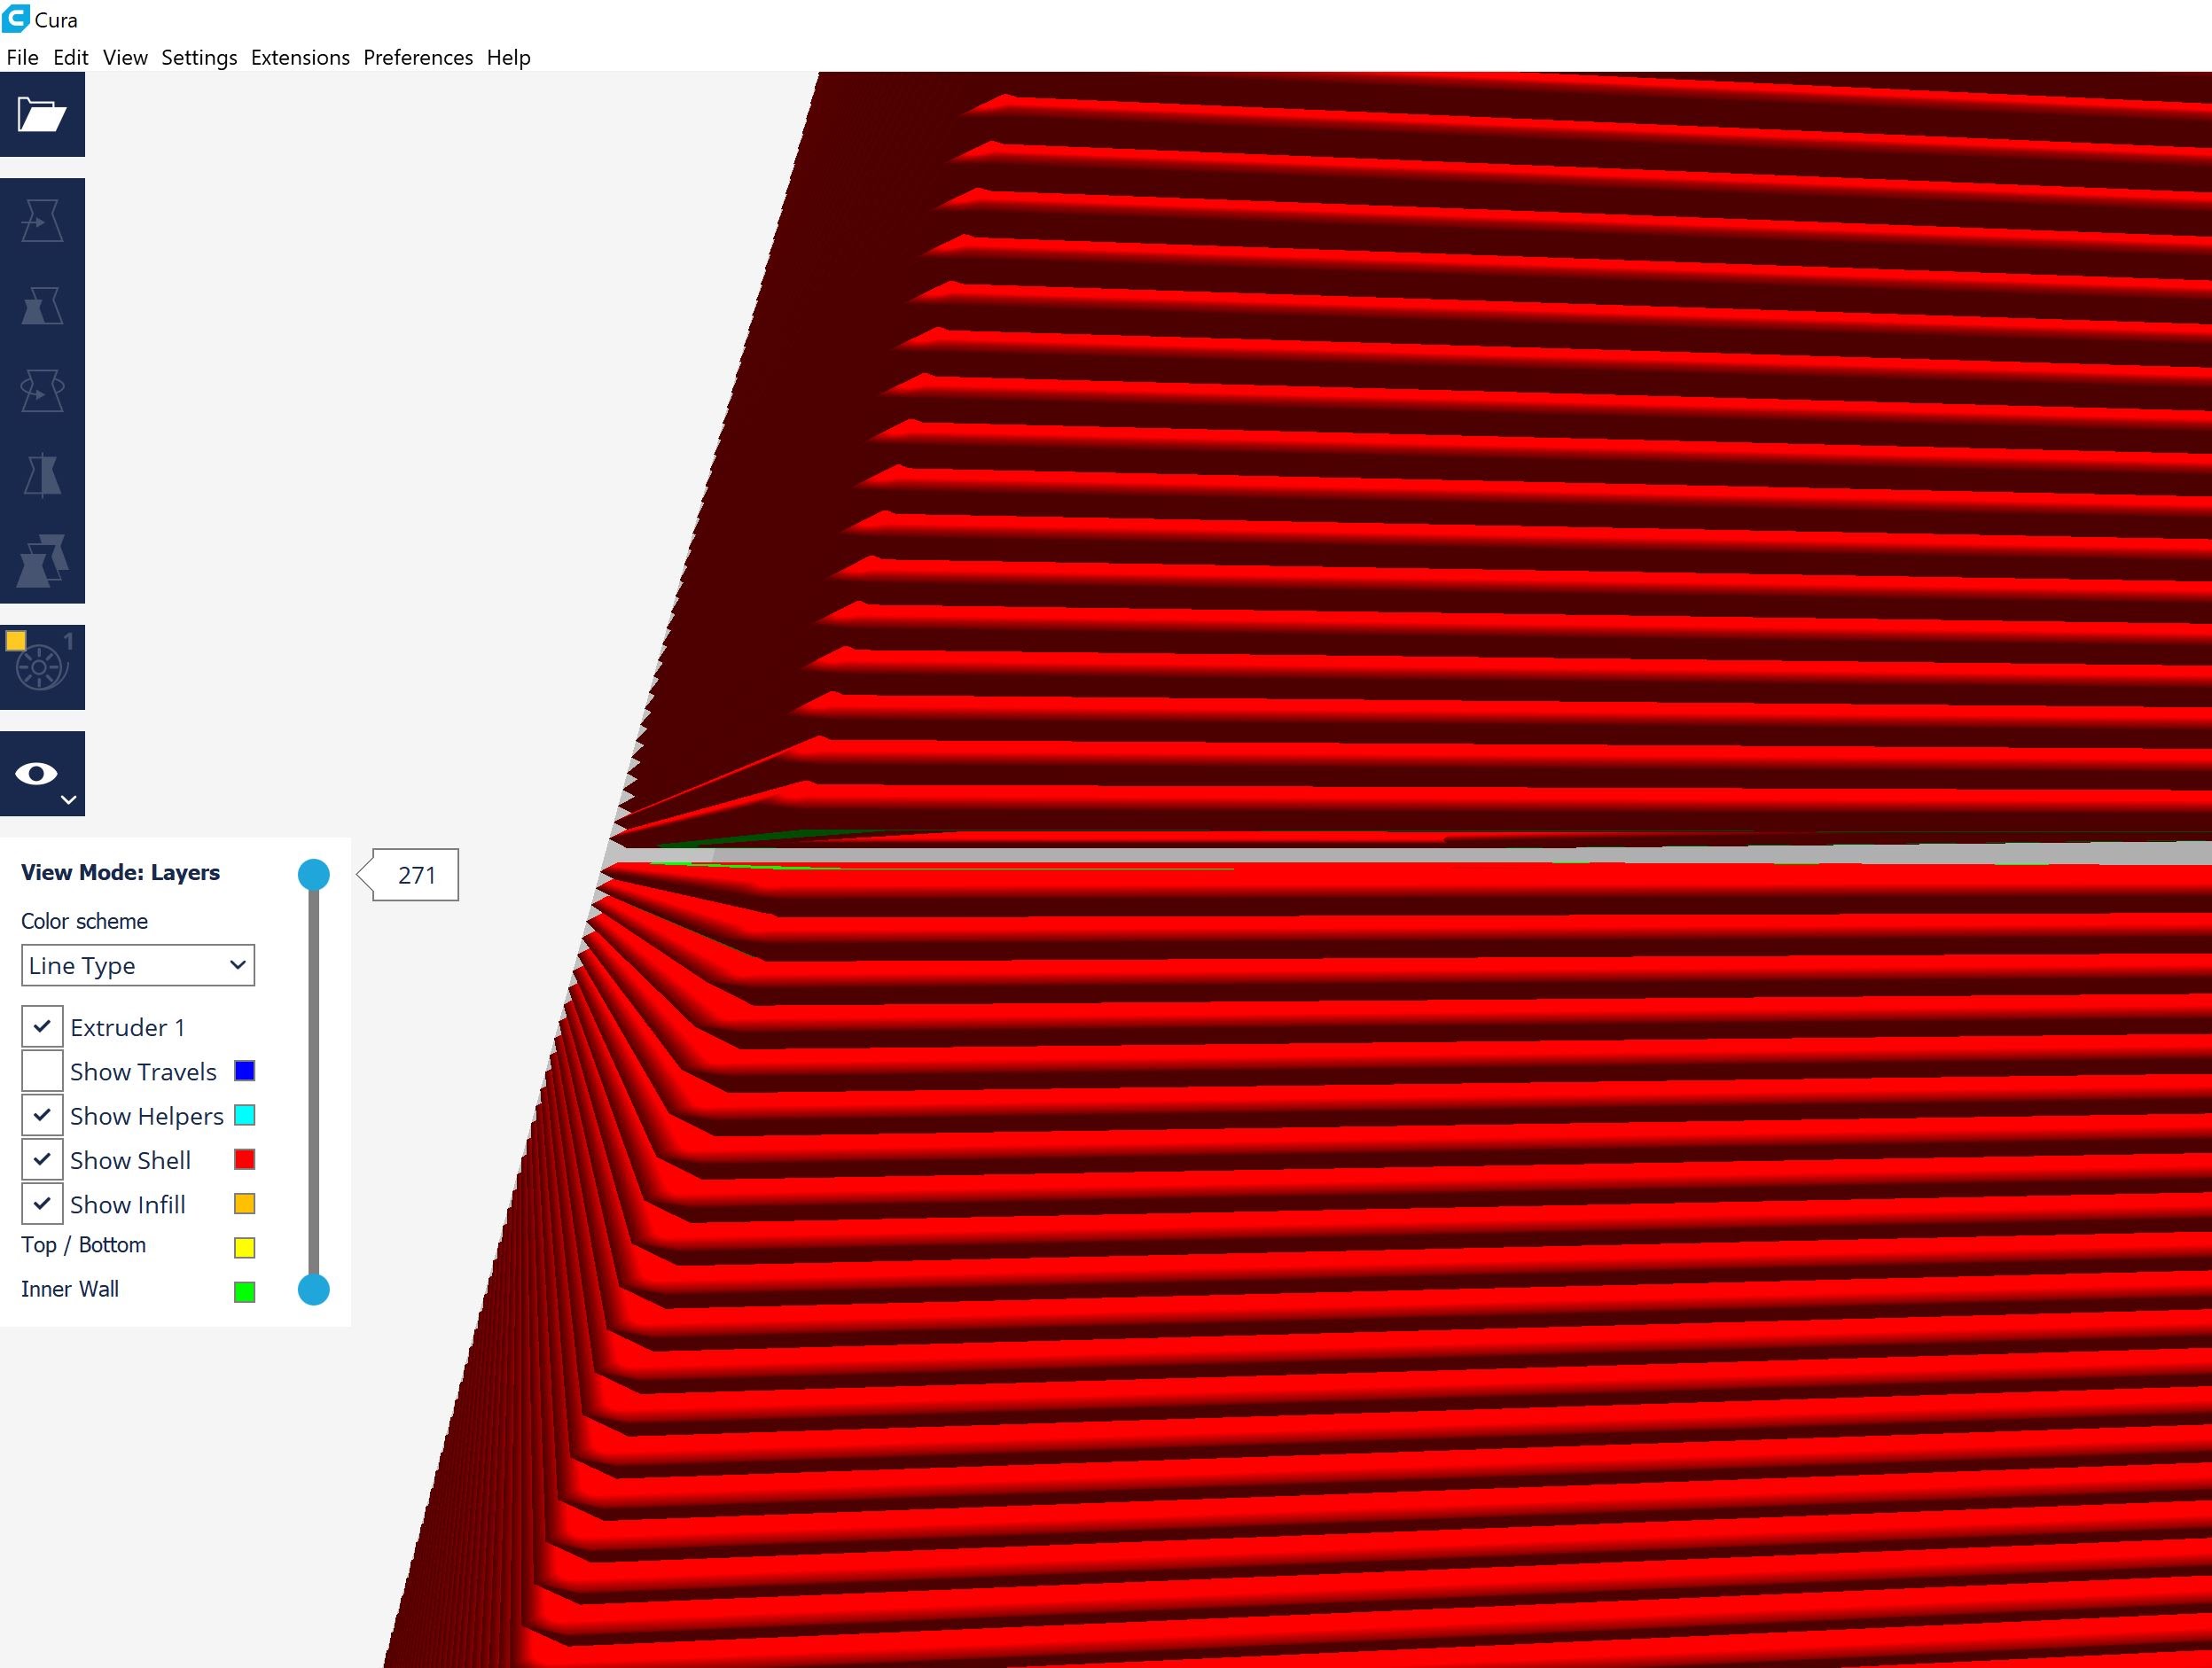Viewport: 2212px width, 1668px height.
Task: Click the top layer slider handle
Action: [314, 875]
